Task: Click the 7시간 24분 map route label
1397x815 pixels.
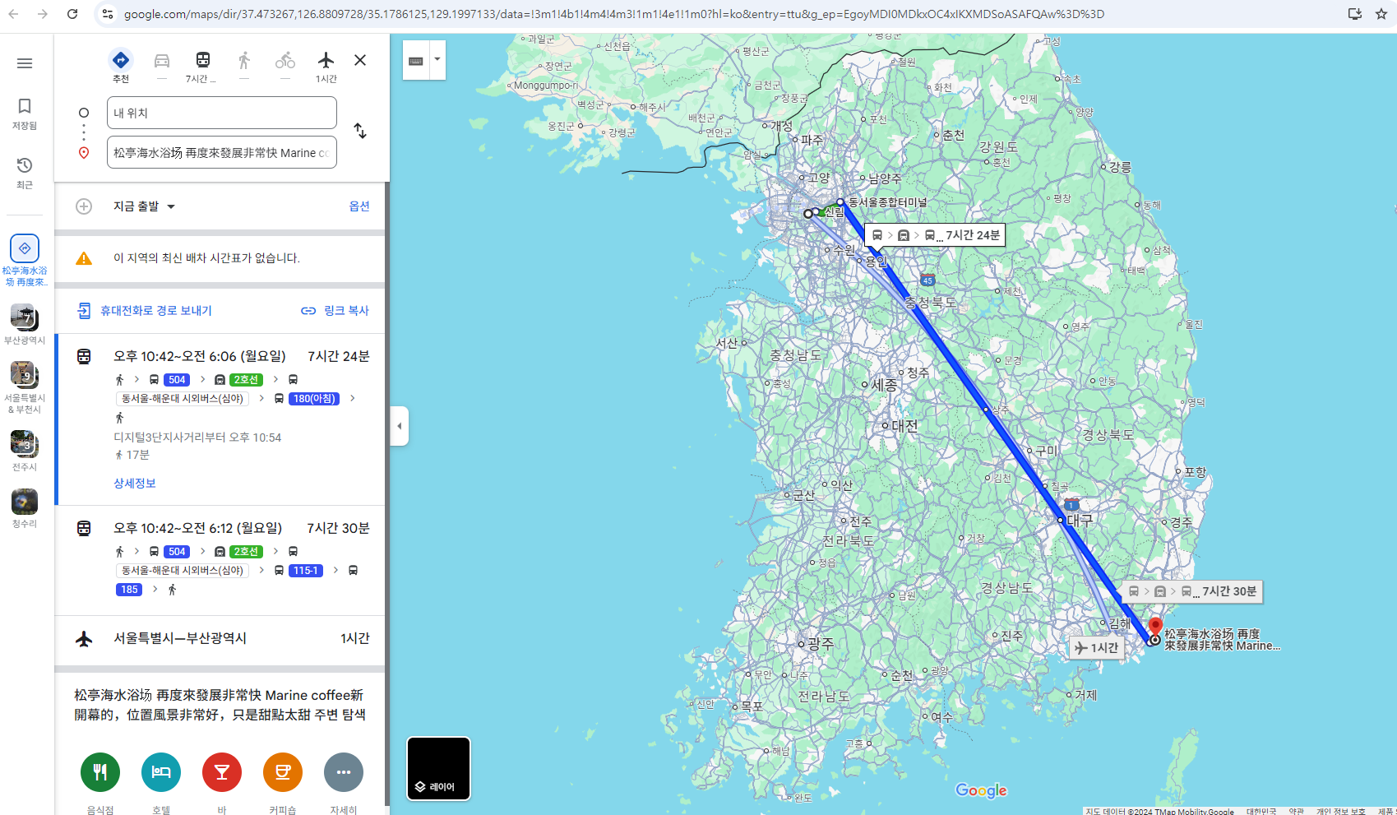Action: coord(936,235)
